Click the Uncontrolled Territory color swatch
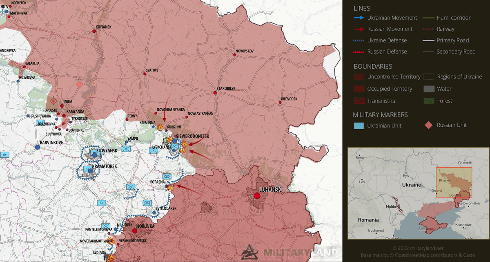490x262 pixels. [x=359, y=77]
